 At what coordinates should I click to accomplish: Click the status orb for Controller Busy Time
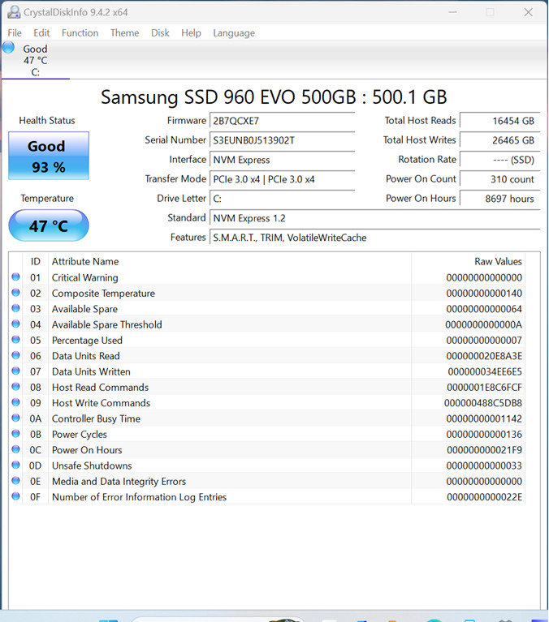(16, 418)
